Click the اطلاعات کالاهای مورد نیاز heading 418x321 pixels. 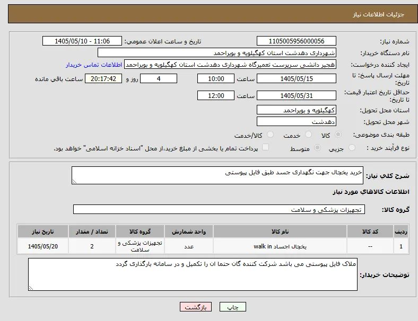pyautogui.click(x=371, y=192)
